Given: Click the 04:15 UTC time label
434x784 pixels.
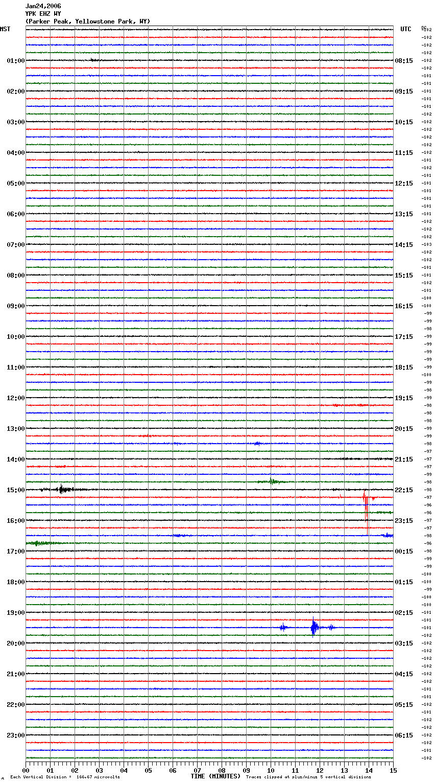Looking at the screenshot, I should point(404,674).
